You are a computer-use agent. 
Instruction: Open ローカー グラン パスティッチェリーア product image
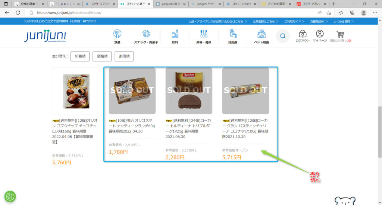pos(245,91)
